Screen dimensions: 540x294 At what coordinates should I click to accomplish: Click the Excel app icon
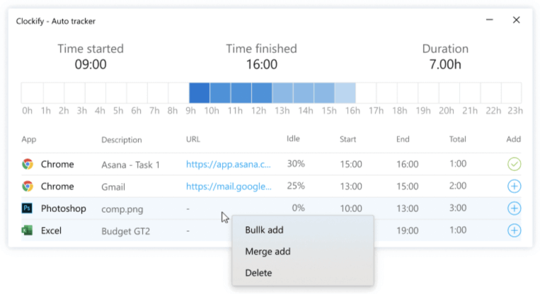[27, 230]
